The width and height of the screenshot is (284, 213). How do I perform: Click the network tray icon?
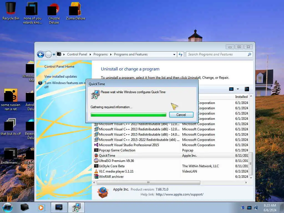(x=249, y=208)
